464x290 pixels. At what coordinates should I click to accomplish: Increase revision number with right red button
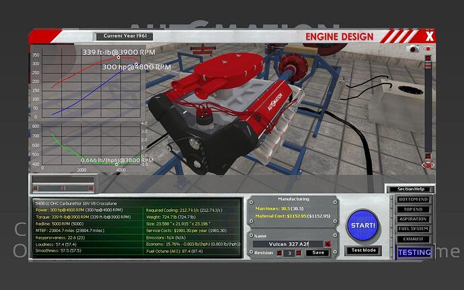click(299, 253)
